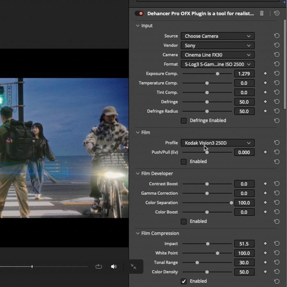The width and height of the screenshot is (287, 287).
Task: Collapse the Film Compression section
Action: coord(138,233)
